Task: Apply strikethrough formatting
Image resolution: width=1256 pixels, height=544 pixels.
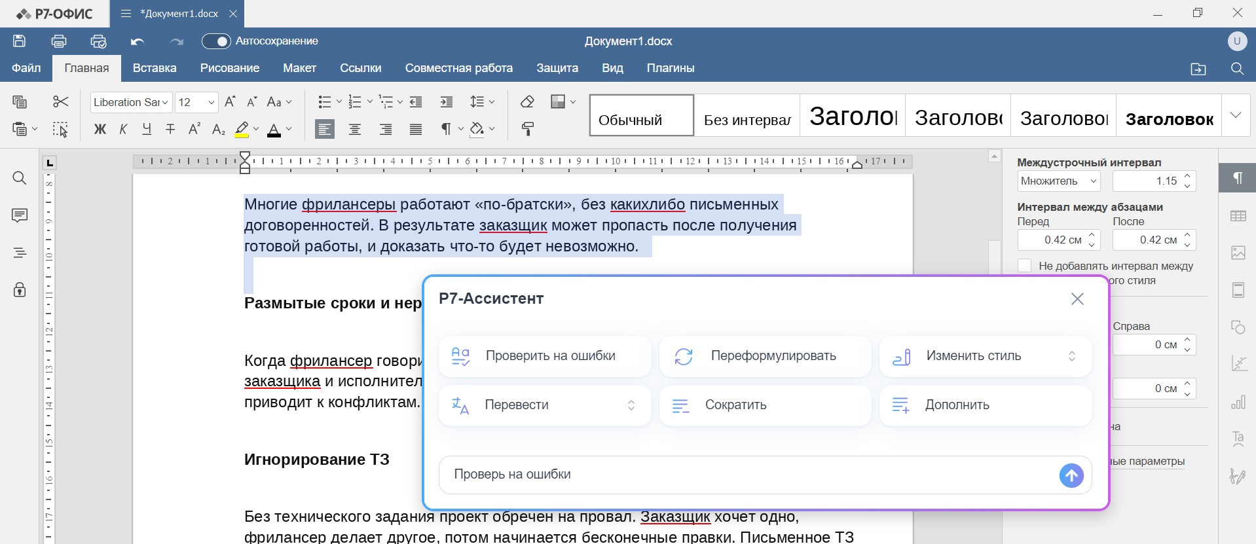Action: point(170,129)
